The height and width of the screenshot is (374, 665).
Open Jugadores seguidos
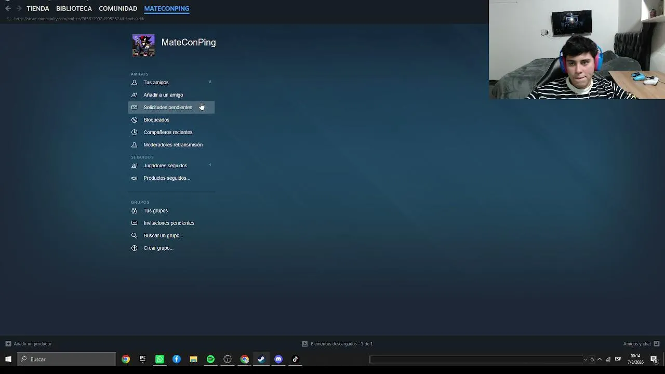click(x=171, y=165)
